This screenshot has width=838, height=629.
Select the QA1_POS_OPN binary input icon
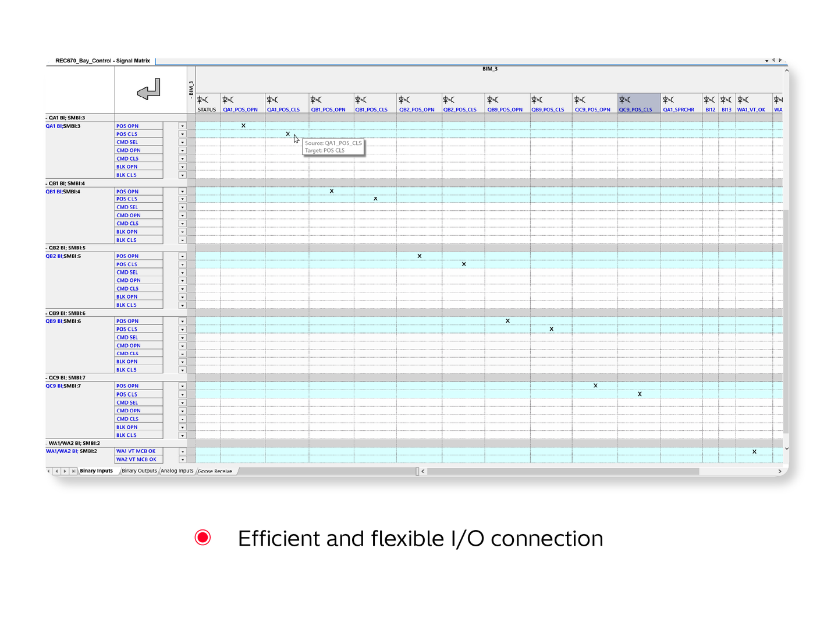[227, 99]
